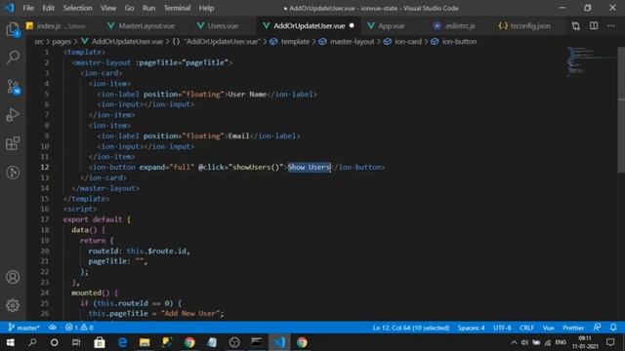
Task: Open File Explorer from the taskbar
Action: coord(145,342)
